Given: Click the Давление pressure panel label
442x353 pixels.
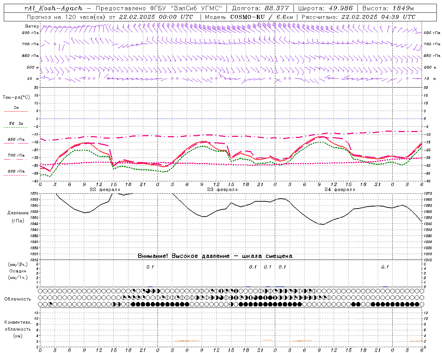Looking at the screenshot, I should click(18, 213).
